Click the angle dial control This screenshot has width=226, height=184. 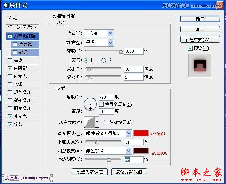[x=90, y=104]
